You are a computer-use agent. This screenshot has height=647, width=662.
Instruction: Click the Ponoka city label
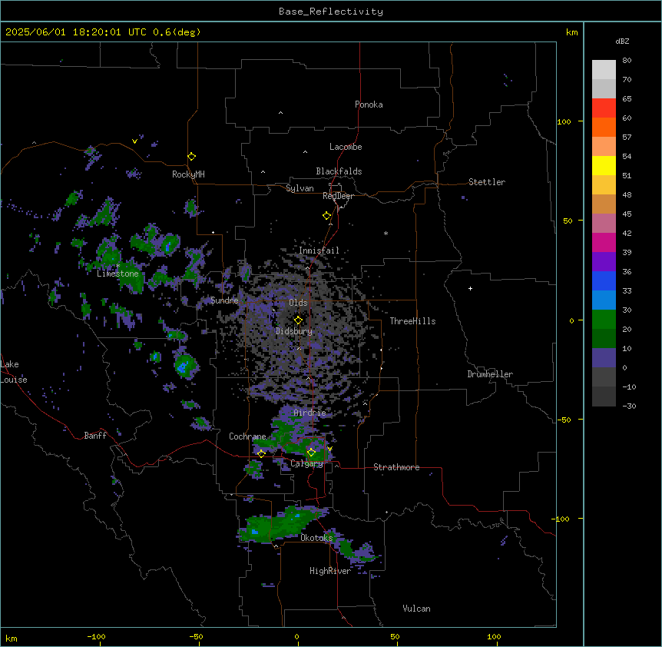369,105
